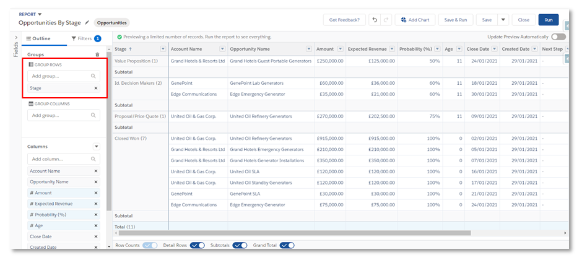Open Created Date column dropdown
The height and width of the screenshot is (260, 582).
pyautogui.click(x=534, y=49)
